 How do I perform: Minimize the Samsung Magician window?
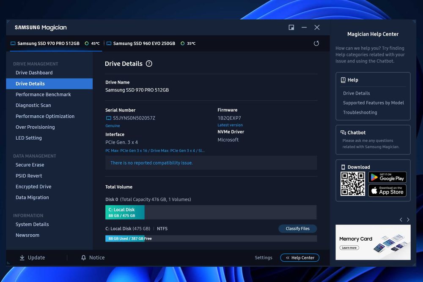(x=304, y=27)
